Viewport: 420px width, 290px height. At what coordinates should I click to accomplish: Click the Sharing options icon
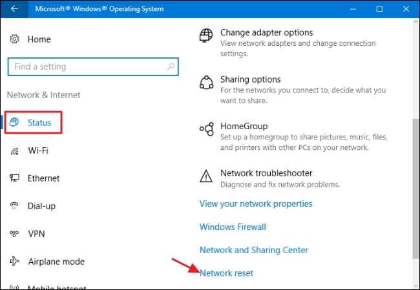tap(206, 82)
